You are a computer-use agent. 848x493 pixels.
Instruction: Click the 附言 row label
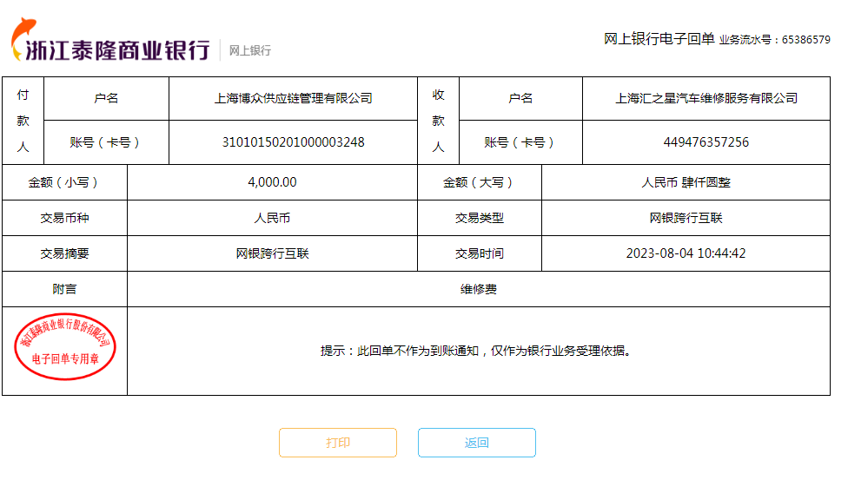point(64,289)
